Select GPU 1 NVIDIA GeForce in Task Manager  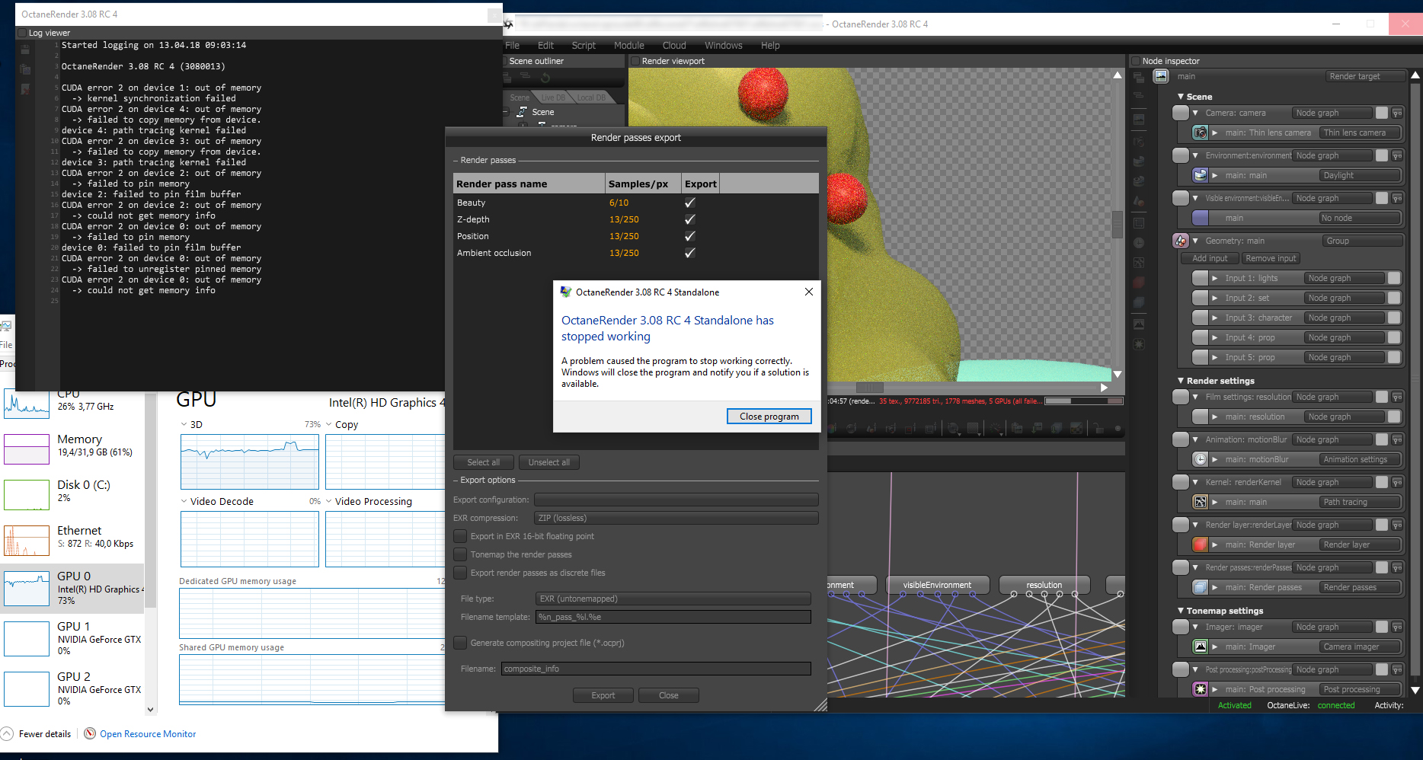73,638
